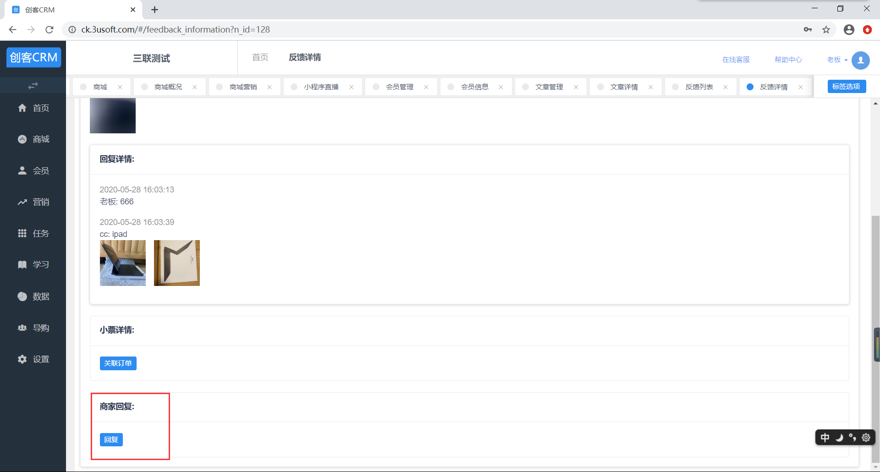Close the 商城概况 tab
The width and height of the screenshot is (880, 472).
195,87
